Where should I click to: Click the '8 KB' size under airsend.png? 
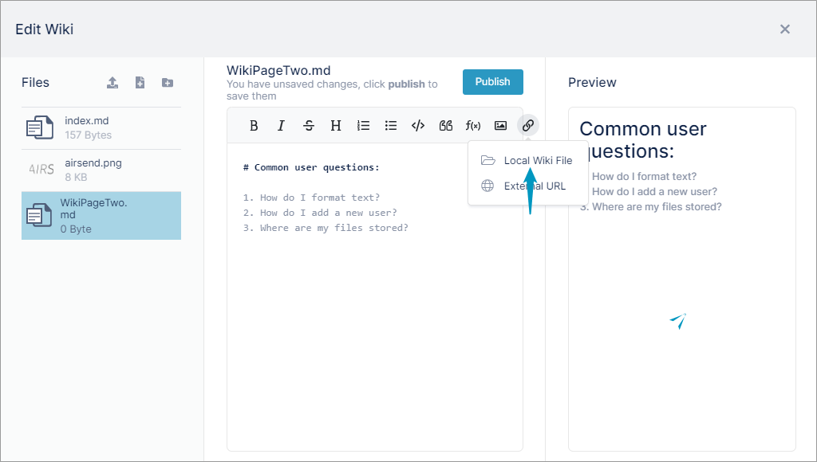point(76,178)
